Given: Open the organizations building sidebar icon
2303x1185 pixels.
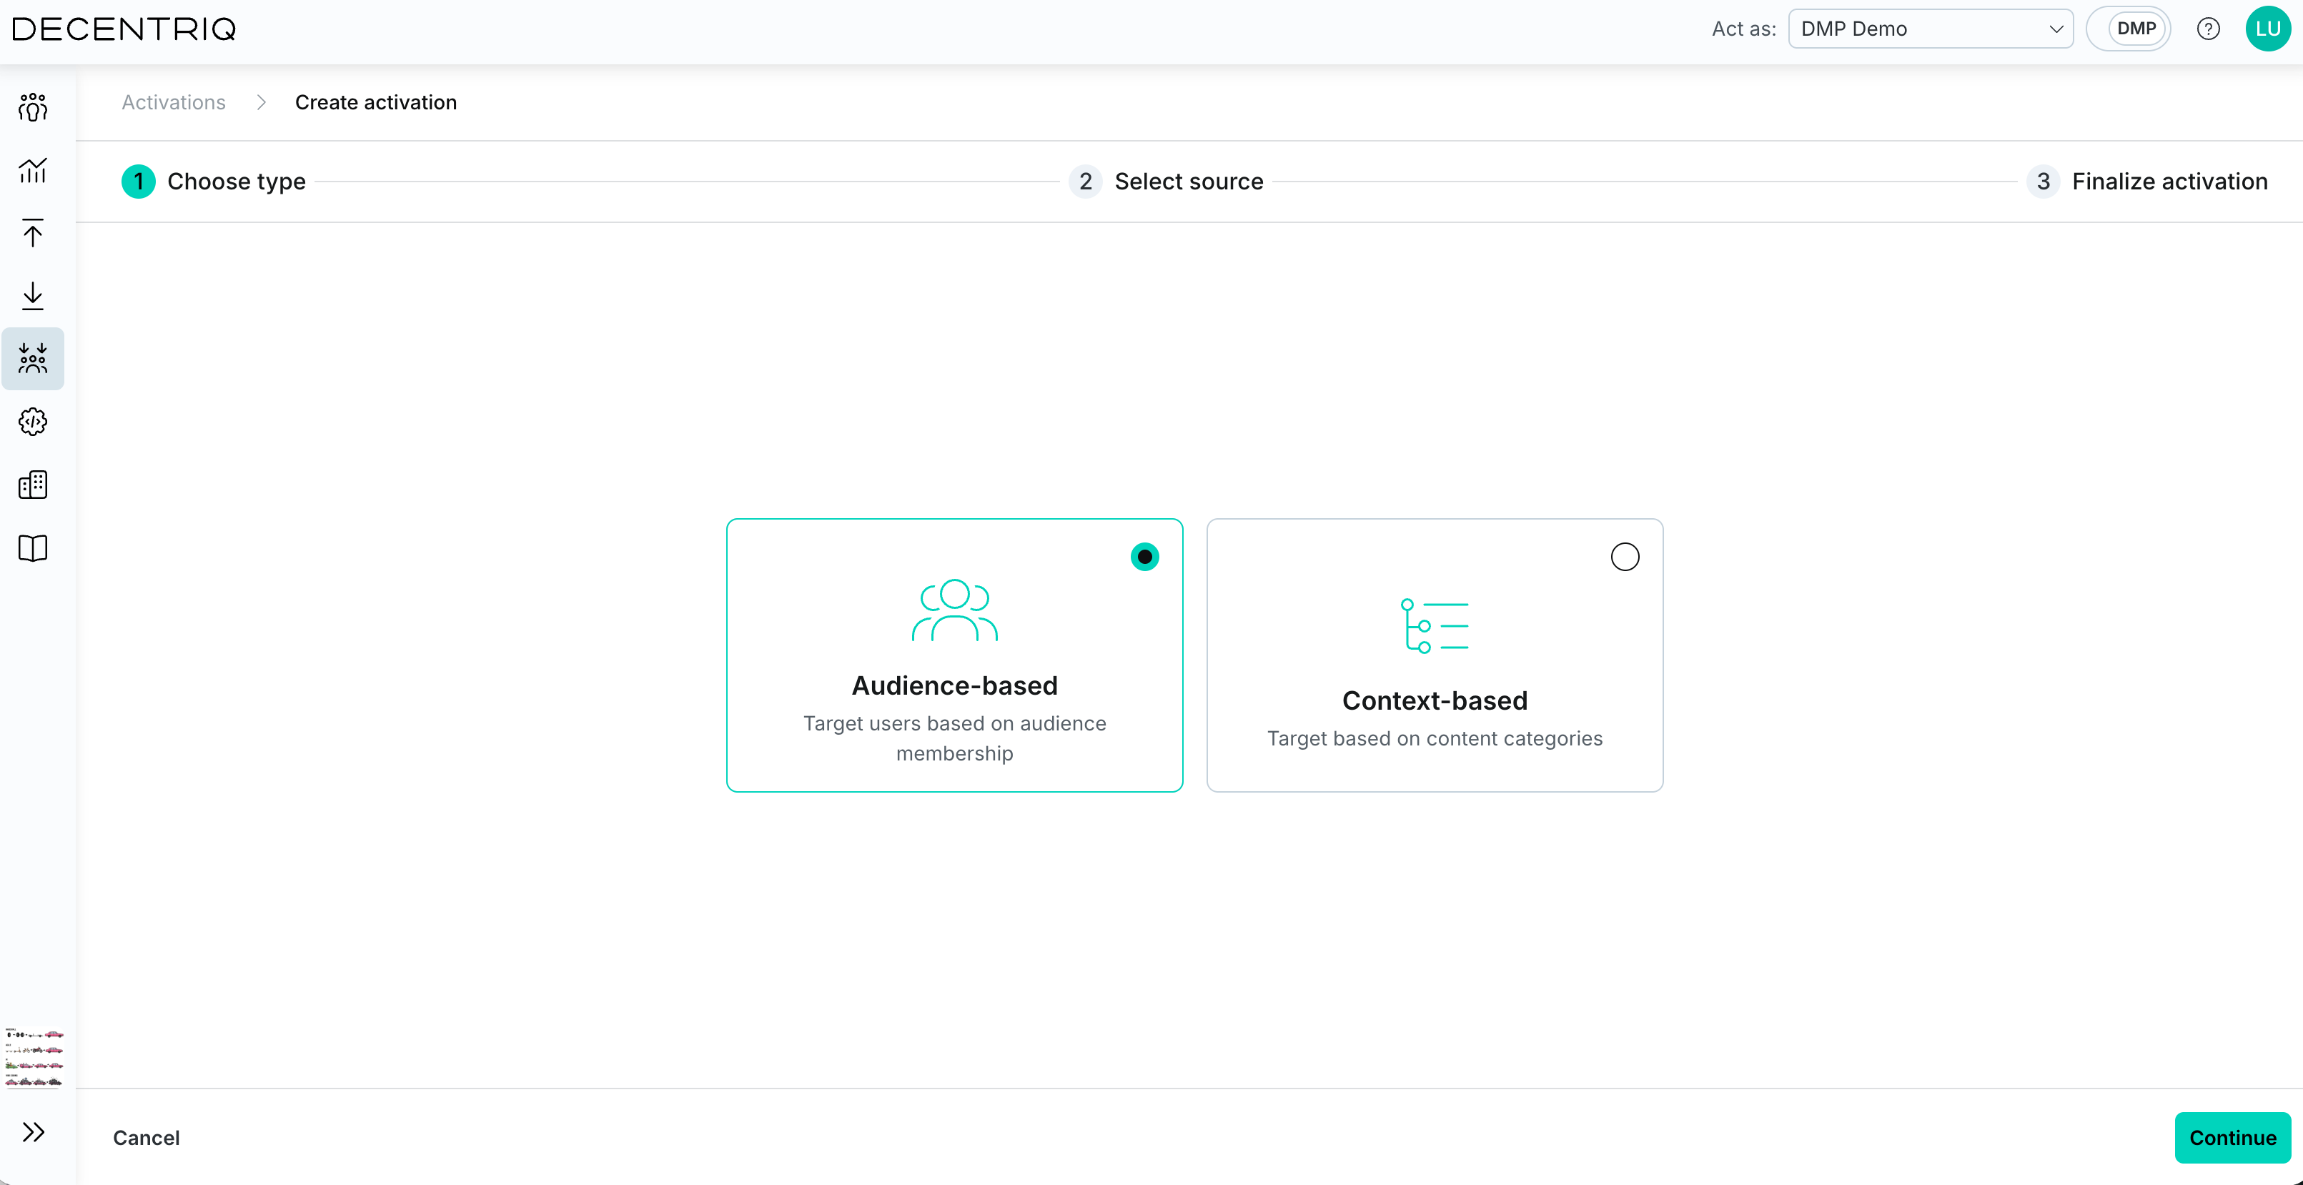Looking at the screenshot, I should [x=33, y=485].
